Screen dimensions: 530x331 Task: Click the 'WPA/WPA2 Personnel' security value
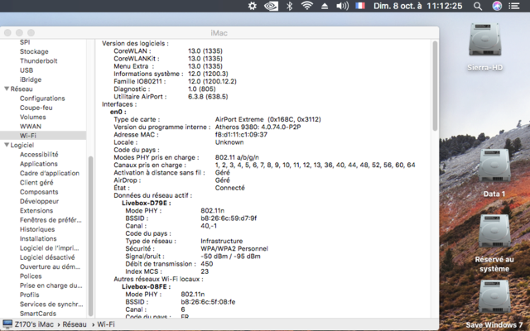point(234,248)
